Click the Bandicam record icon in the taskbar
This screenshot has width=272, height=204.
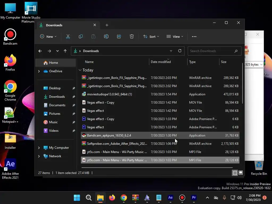(182, 198)
